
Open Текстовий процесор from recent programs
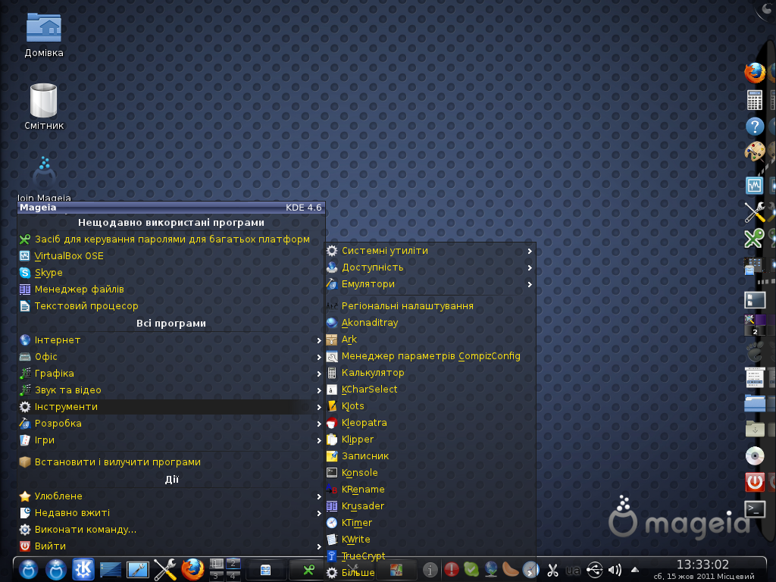171,306
